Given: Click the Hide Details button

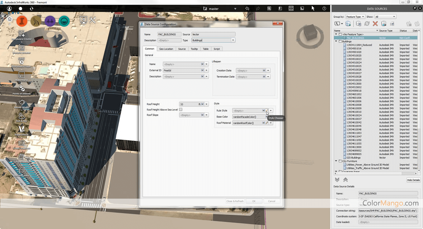Looking at the screenshot, I should (x=413, y=180).
